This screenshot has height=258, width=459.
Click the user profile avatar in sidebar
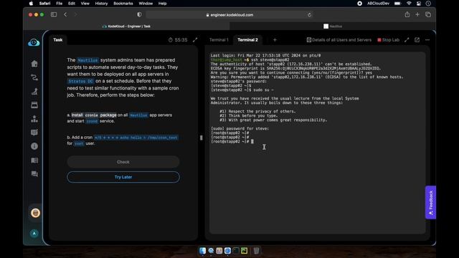(x=35, y=213)
